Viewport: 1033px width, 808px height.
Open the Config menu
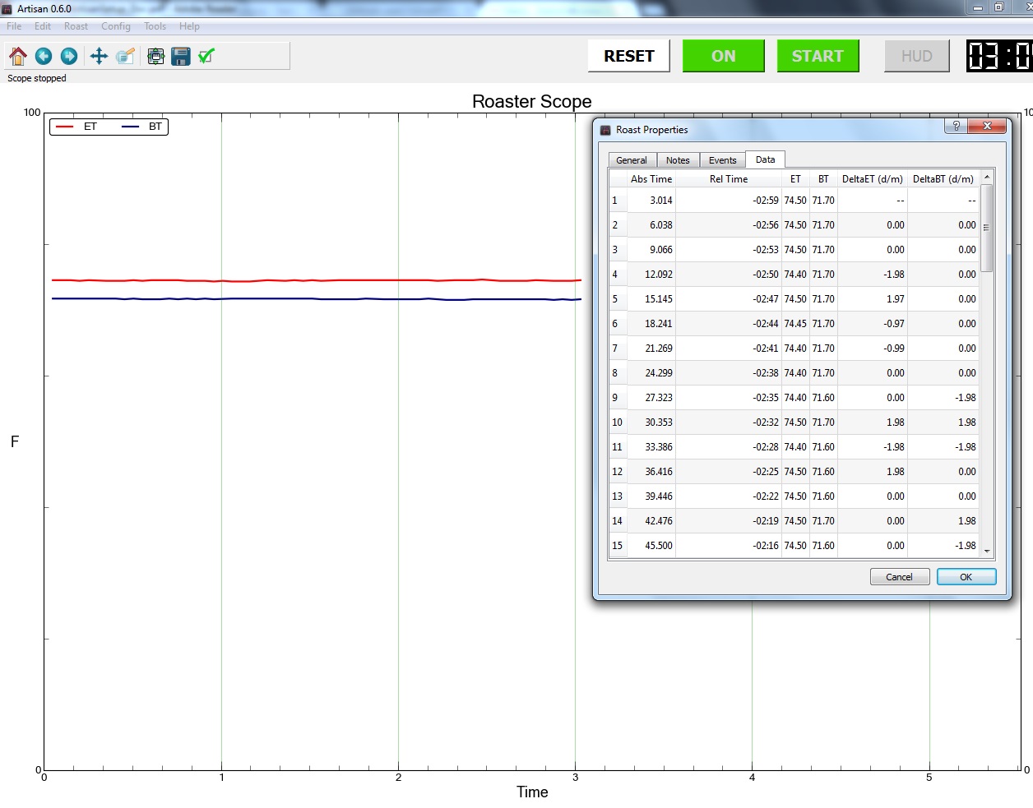[x=115, y=25]
